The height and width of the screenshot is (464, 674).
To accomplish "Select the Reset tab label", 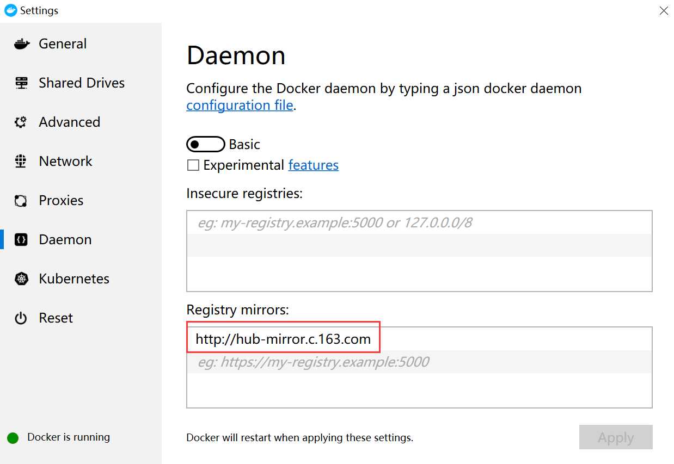I will click(56, 318).
